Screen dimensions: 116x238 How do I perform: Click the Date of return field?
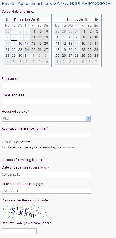pos(46,191)
